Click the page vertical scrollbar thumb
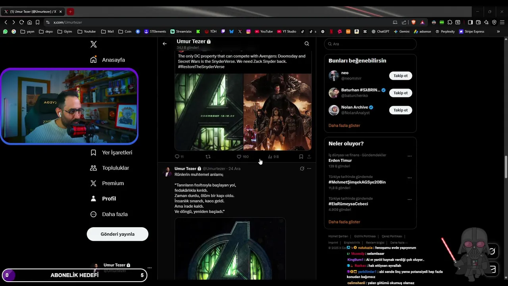This screenshot has width=508, height=286. click(506, 167)
